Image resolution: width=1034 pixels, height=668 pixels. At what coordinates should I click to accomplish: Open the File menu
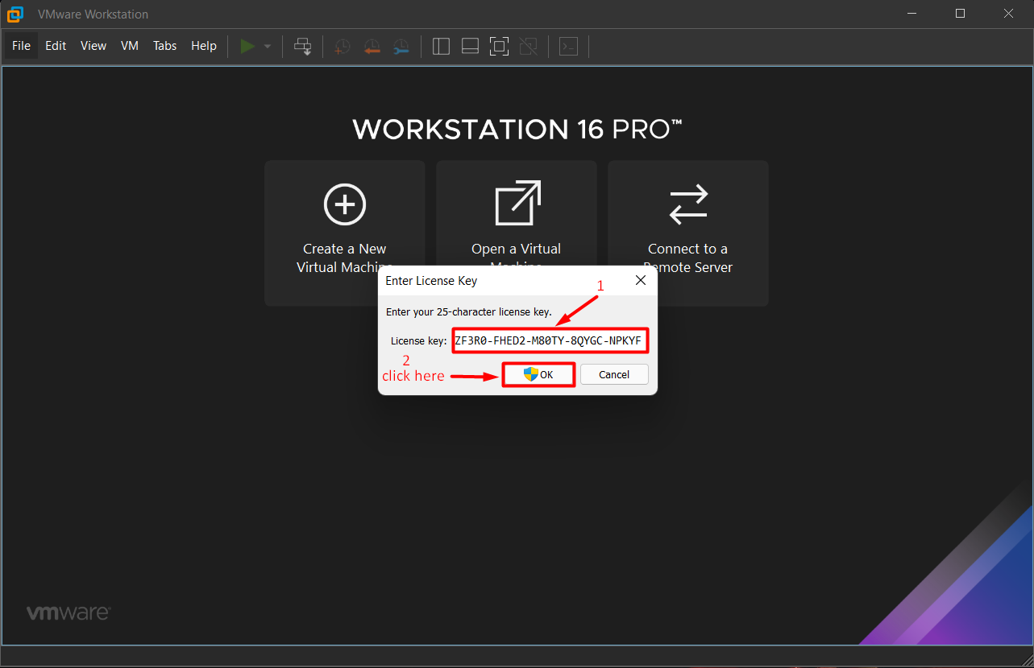pyautogui.click(x=21, y=46)
